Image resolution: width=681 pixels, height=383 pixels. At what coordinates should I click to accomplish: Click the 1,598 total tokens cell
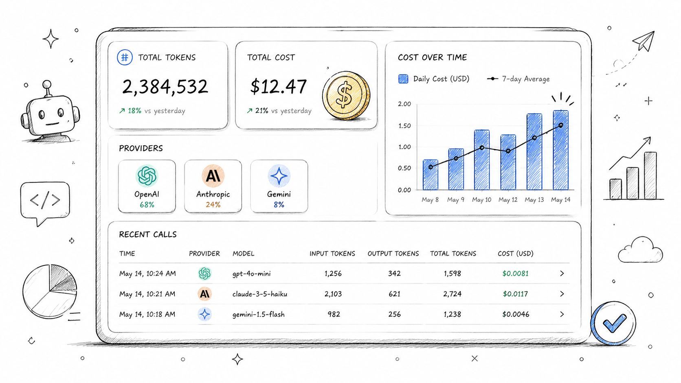click(x=453, y=274)
